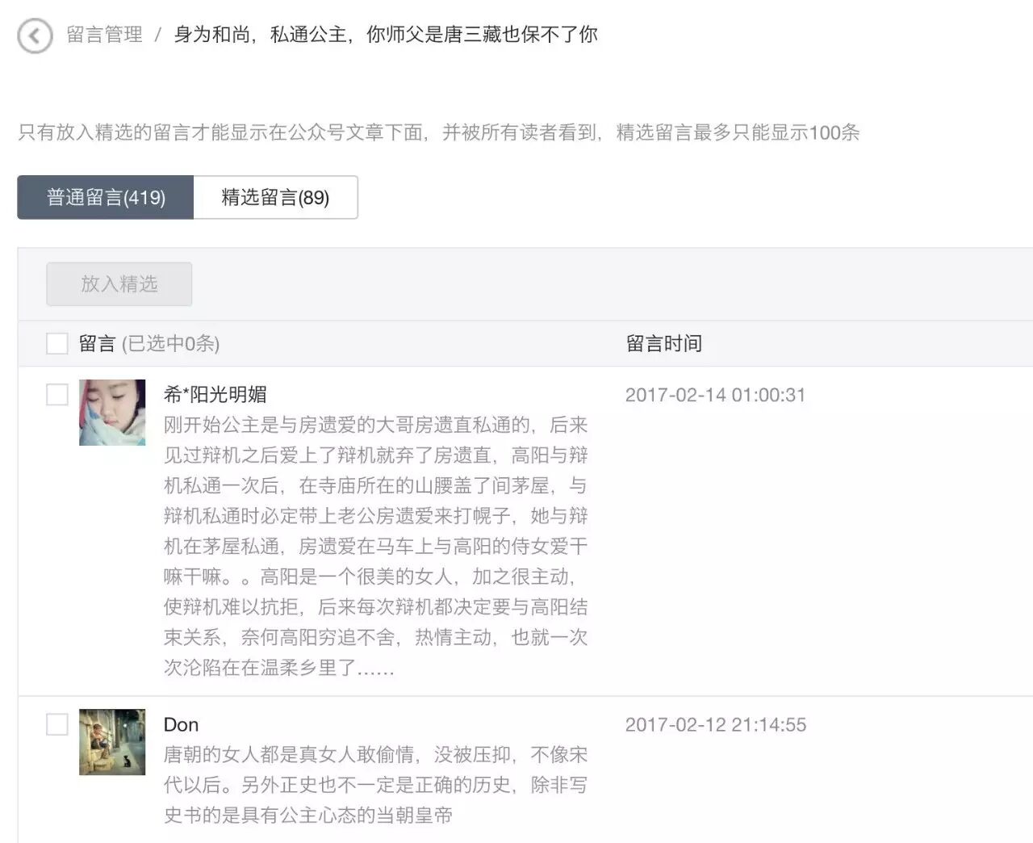Click the 留言时间 column header
1033x843 pixels.
coord(664,343)
